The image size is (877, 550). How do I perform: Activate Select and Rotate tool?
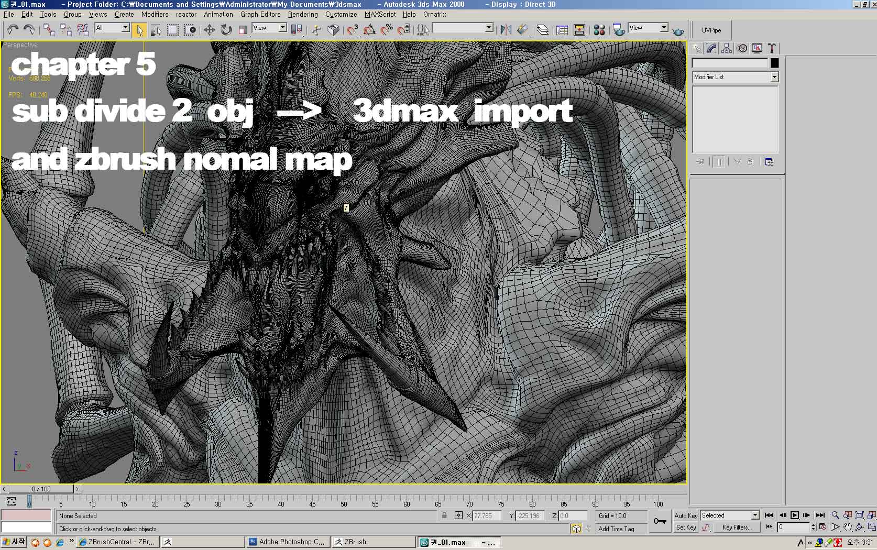point(226,30)
